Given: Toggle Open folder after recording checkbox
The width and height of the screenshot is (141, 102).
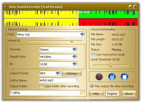Looking at the screenshot, I should (41, 86).
